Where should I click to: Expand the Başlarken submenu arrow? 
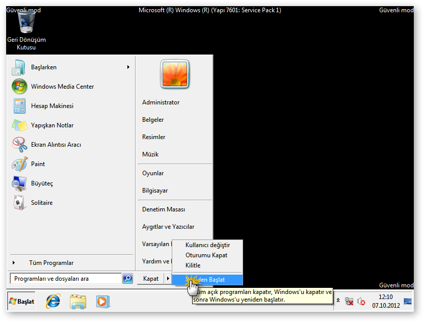point(128,67)
